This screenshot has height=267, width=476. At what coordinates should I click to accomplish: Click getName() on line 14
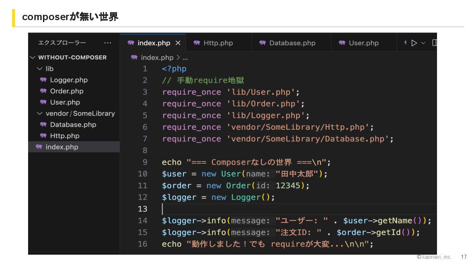[400, 221]
